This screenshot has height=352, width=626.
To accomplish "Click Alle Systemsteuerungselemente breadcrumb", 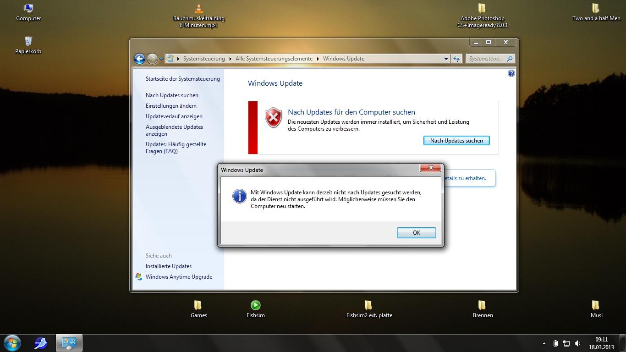I will (274, 59).
